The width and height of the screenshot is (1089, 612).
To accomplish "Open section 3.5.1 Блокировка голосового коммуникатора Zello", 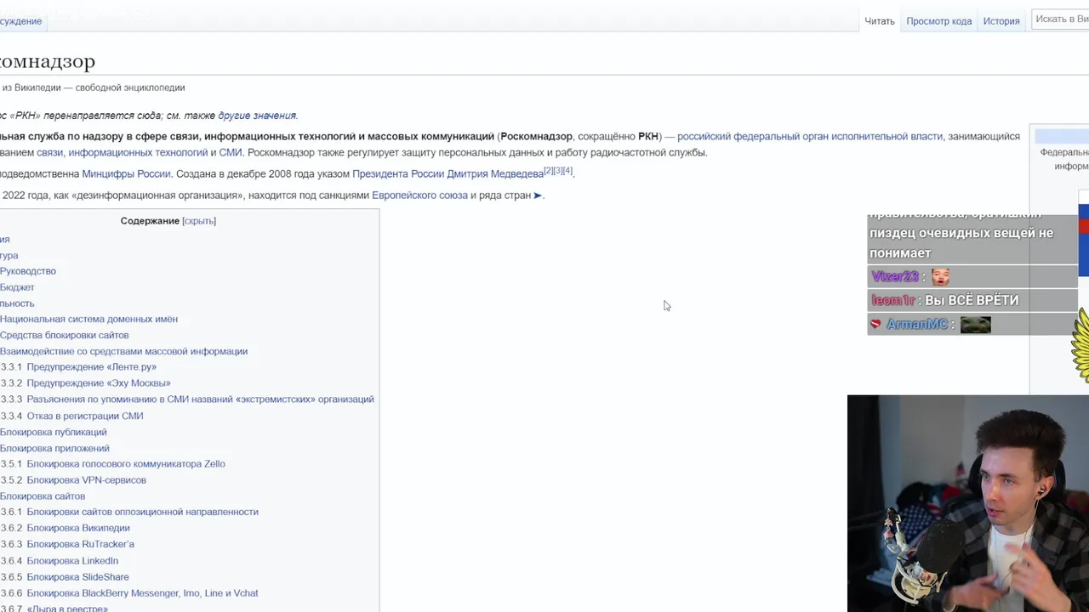I will (x=112, y=464).
